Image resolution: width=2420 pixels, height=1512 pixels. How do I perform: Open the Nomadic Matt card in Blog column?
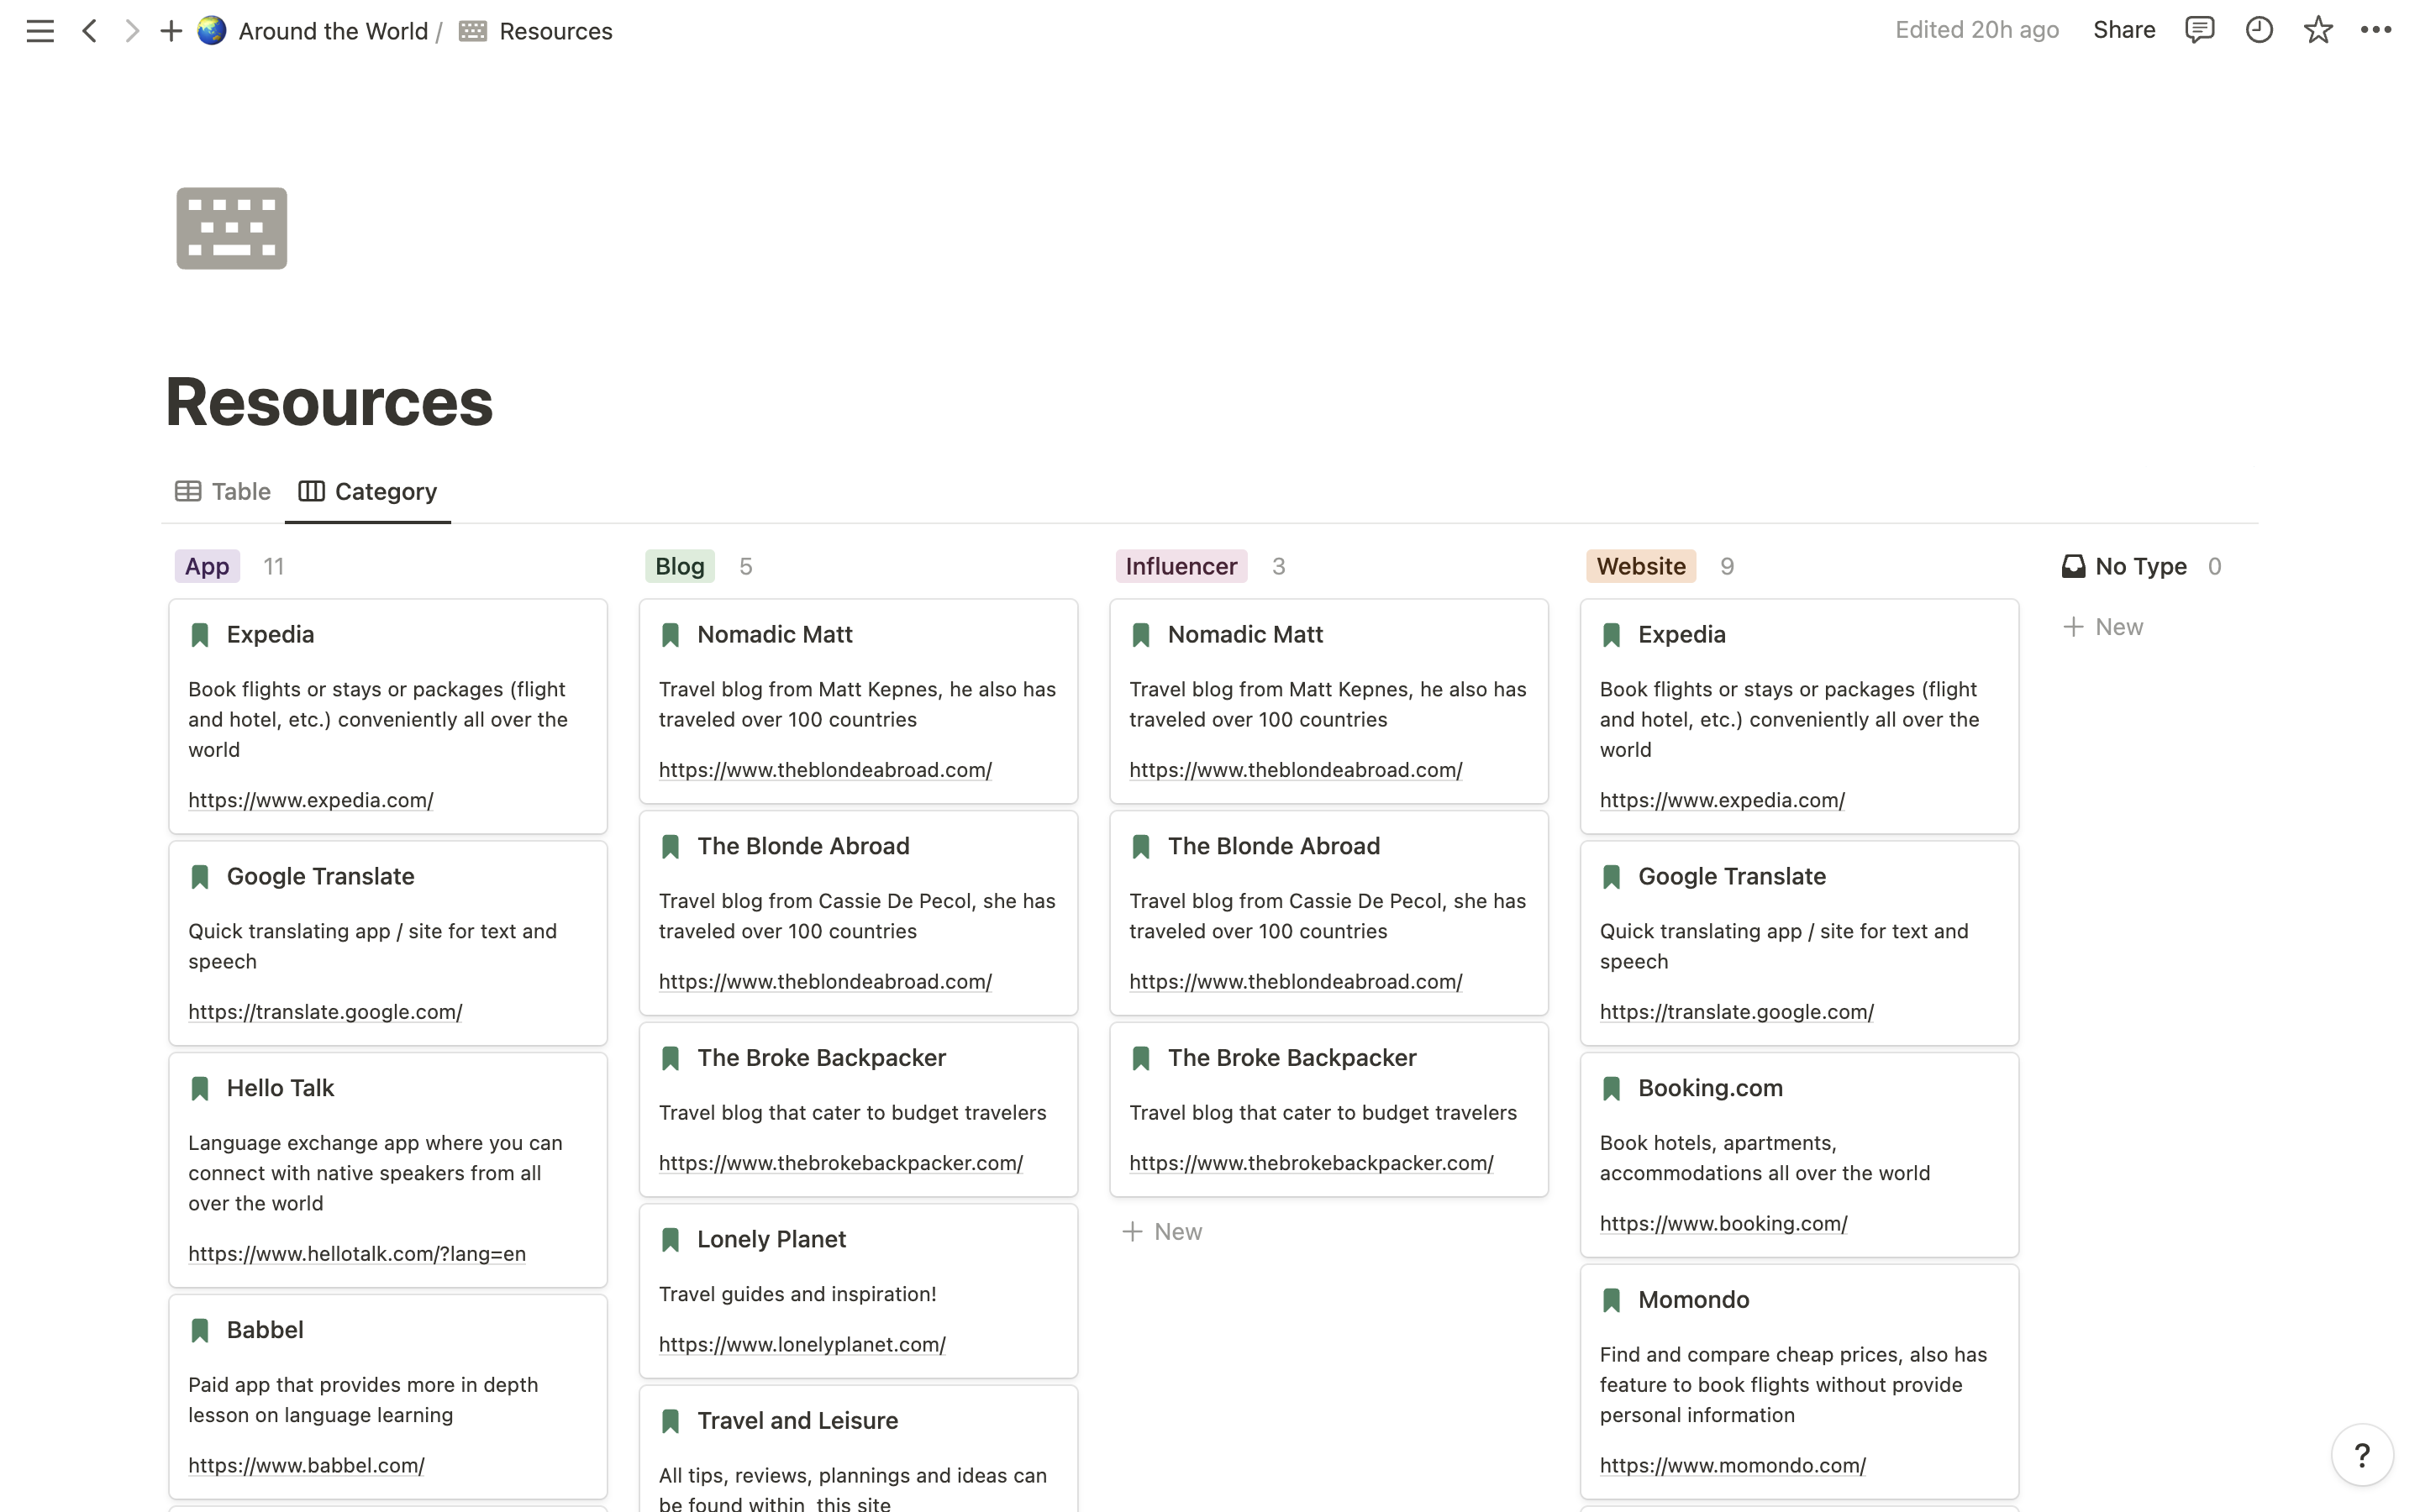(x=859, y=701)
